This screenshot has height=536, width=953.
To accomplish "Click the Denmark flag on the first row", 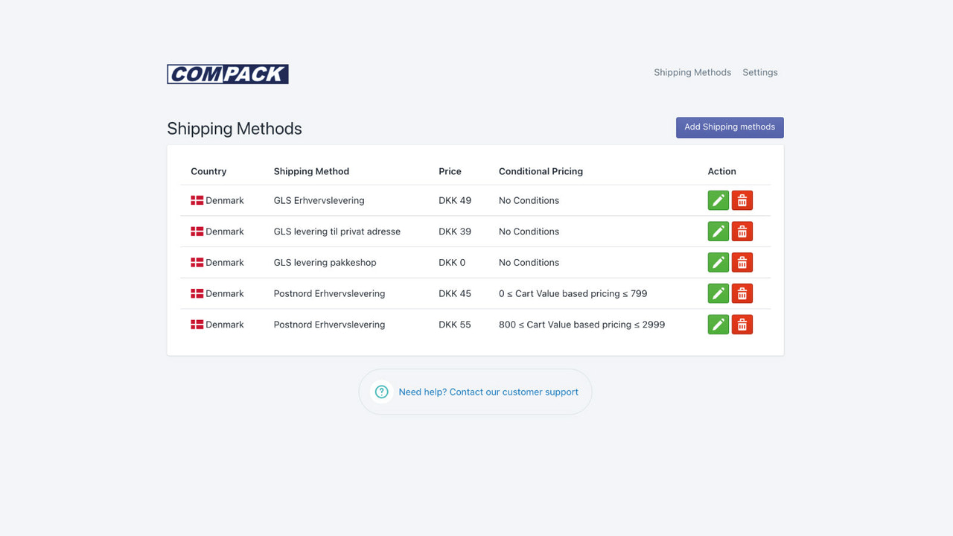I will point(197,200).
